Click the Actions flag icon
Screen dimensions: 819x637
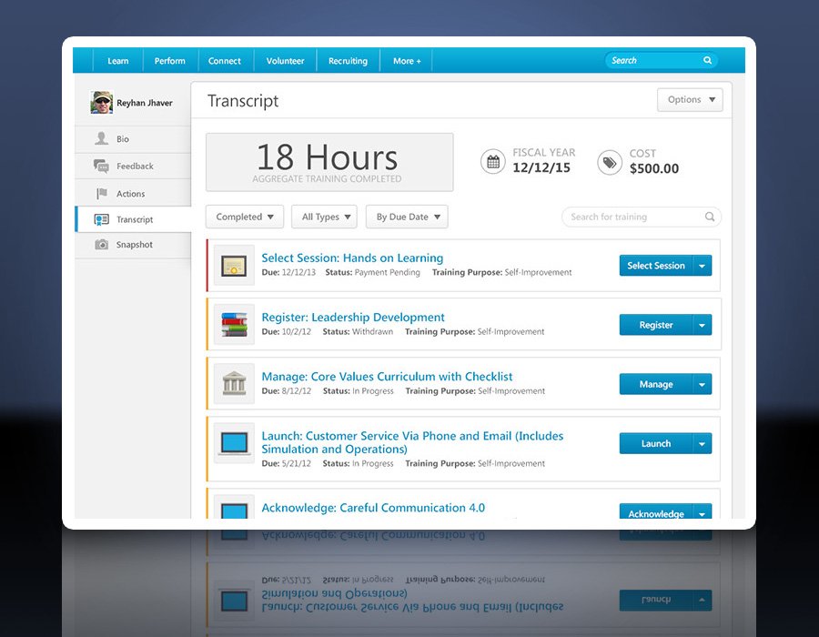pyautogui.click(x=101, y=194)
